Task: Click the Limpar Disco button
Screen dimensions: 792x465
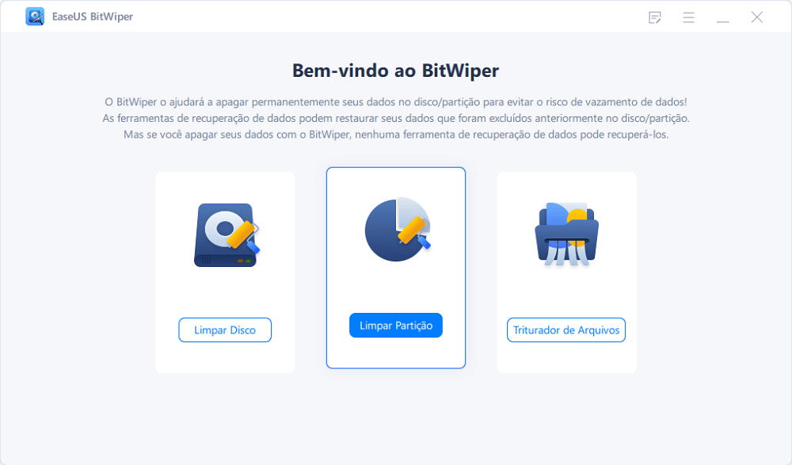Action: point(225,330)
